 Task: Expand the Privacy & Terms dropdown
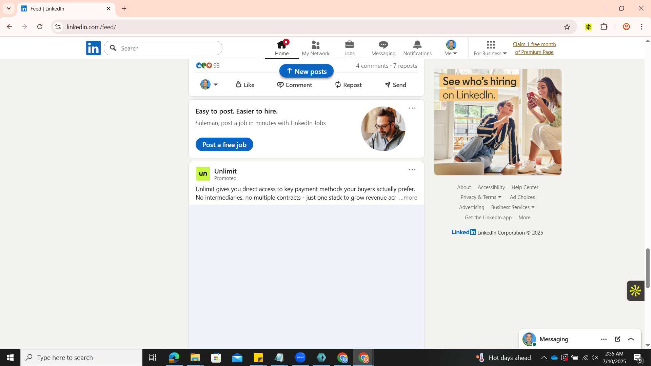481,197
